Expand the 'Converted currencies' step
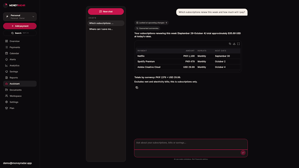 point(147,28)
